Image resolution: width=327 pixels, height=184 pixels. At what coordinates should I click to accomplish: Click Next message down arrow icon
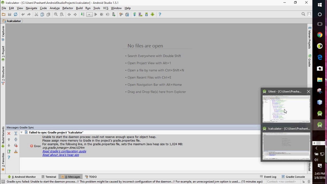click(9, 145)
